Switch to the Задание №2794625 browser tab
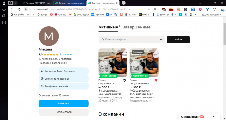 [x=37, y=3]
